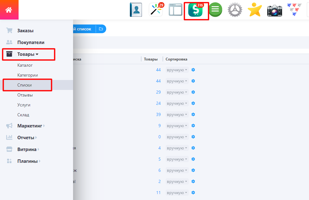Click the gear icon in the first list row
309x200 pixels.
(193, 70)
